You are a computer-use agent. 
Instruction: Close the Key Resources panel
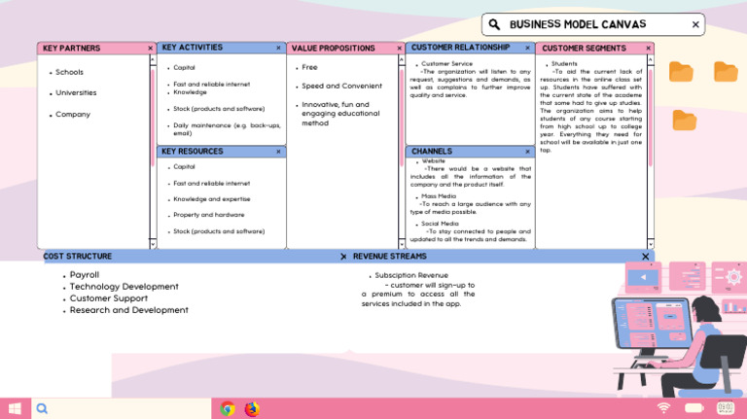(x=278, y=152)
